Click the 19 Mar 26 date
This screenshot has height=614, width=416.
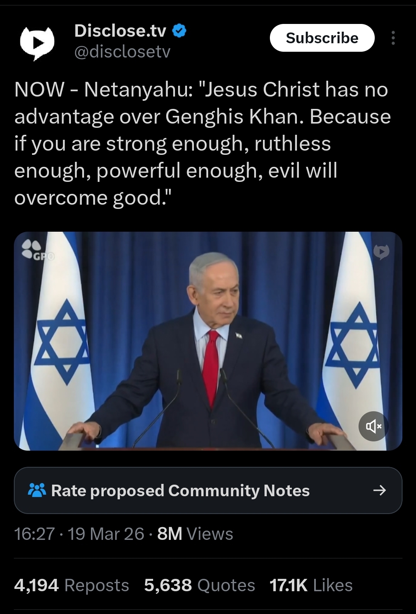coord(106,534)
